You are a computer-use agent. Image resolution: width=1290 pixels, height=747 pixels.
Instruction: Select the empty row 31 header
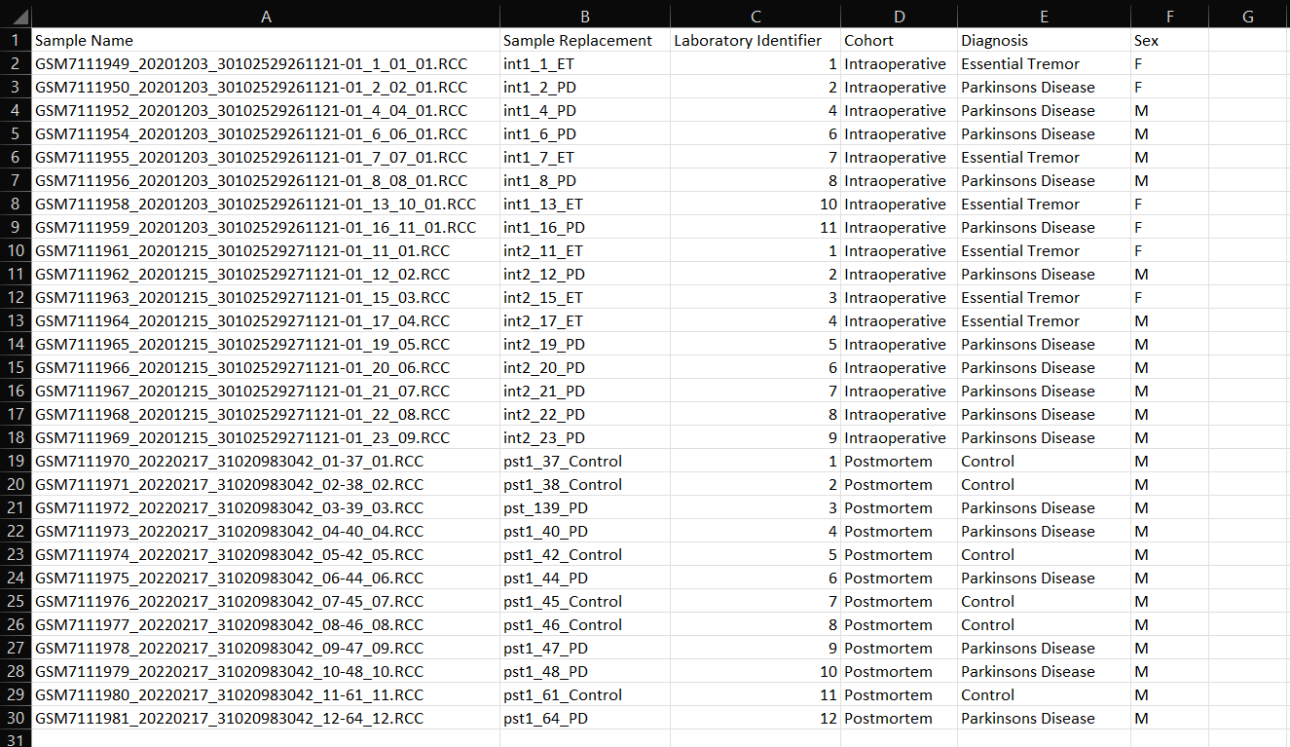tap(16, 739)
